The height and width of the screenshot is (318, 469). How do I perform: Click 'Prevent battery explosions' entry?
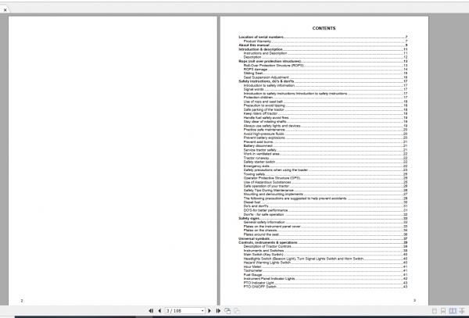[264, 138]
